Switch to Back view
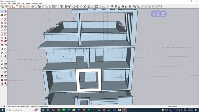 126,7
